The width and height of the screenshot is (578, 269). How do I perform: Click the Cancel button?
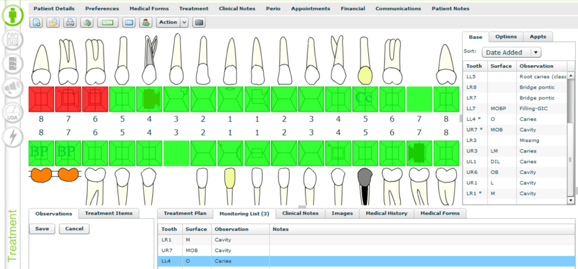[x=75, y=229]
